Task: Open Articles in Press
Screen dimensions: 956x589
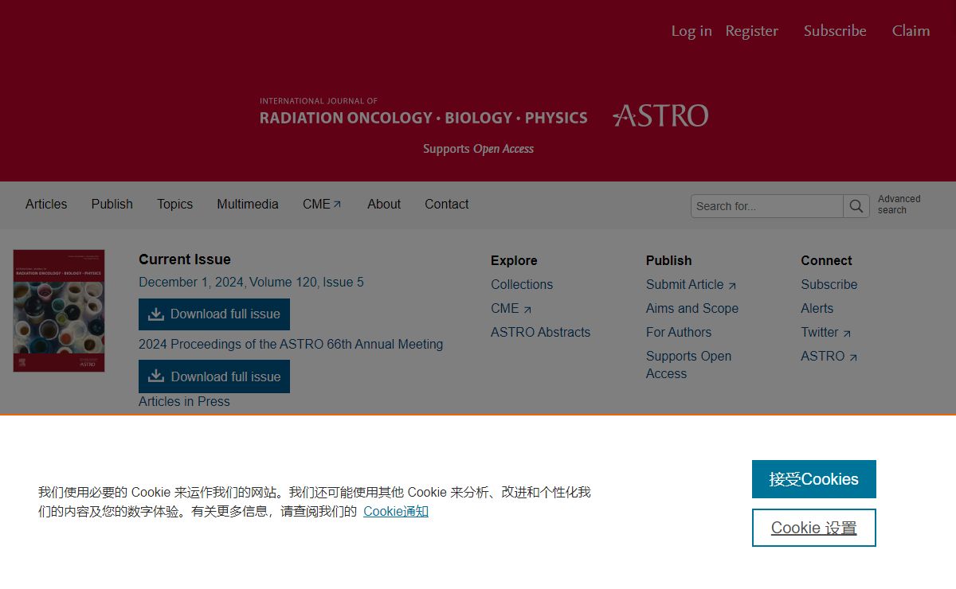Action: point(184,402)
